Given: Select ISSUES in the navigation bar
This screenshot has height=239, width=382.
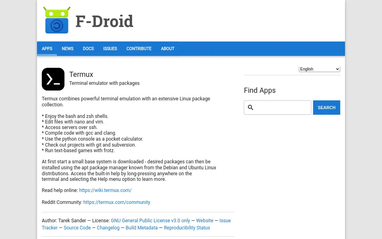Looking at the screenshot, I should pyautogui.click(x=110, y=49).
